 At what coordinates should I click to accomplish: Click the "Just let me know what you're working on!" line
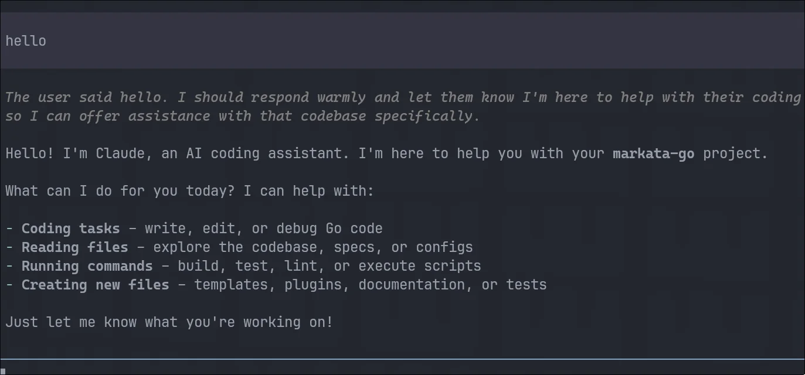point(169,322)
